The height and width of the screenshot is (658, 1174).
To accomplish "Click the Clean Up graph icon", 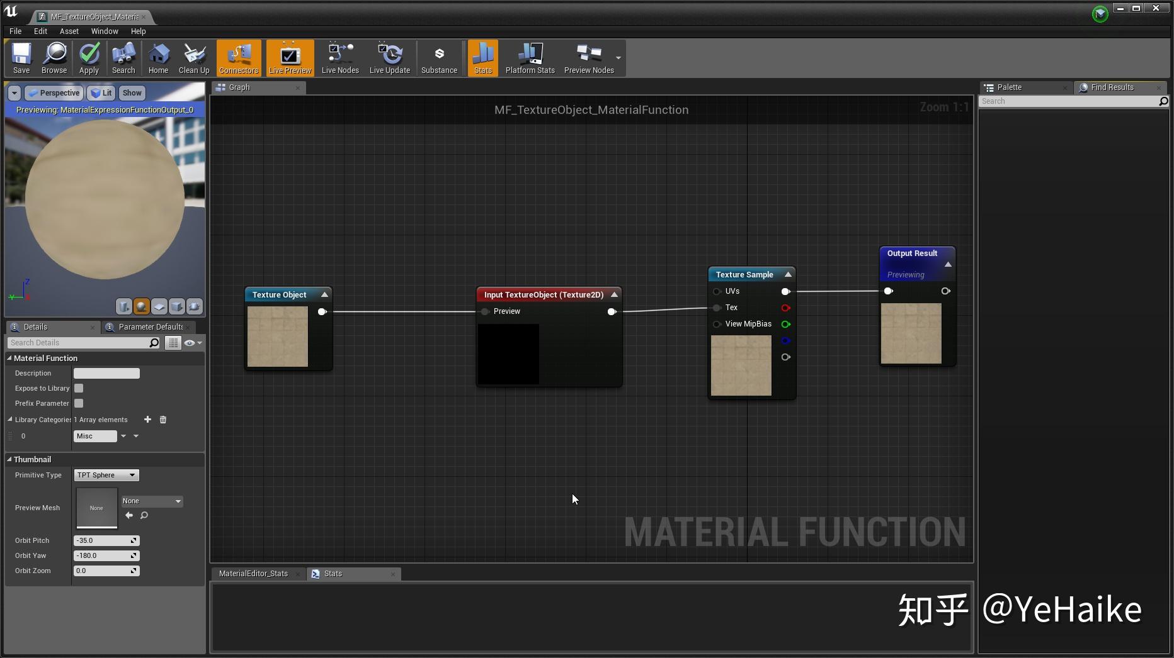I will 193,58.
